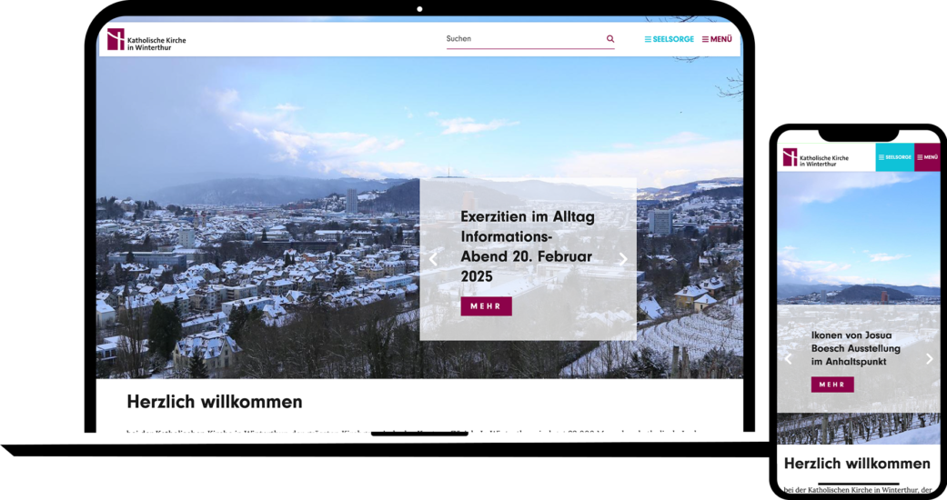Expand the MENÜ magenta tab on phone

point(928,157)
